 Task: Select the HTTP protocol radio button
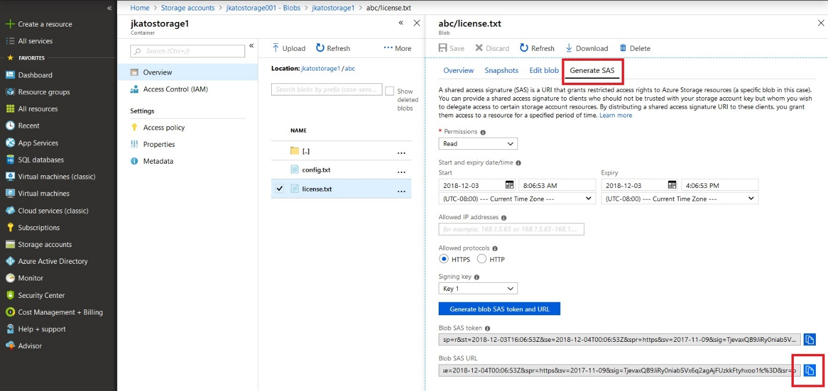pyautogui.click(x=482, y=259)
